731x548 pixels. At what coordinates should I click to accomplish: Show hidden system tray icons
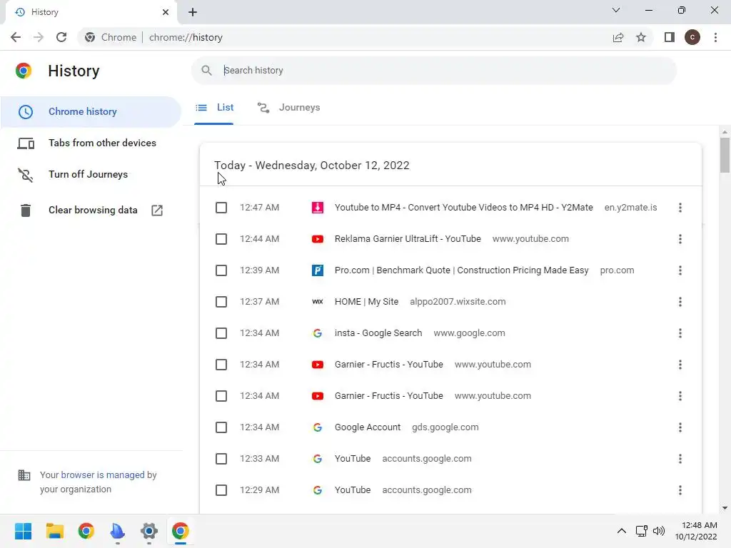click(x=622, y=531)
